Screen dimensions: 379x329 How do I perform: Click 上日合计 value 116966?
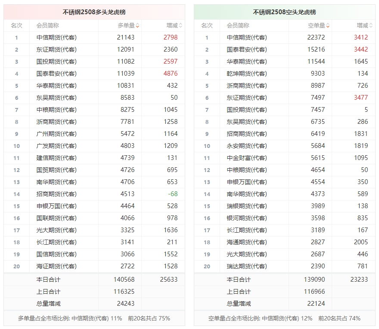tap(314, 292)
